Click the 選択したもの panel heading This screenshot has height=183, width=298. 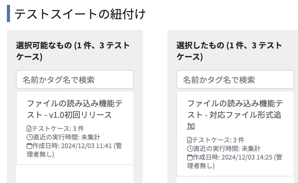tap(229, 51)
